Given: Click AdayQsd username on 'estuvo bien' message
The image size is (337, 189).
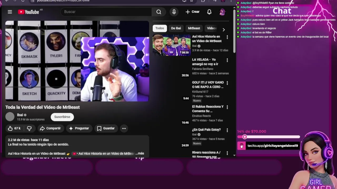Looking at the screenshot, I should [246, 24].
